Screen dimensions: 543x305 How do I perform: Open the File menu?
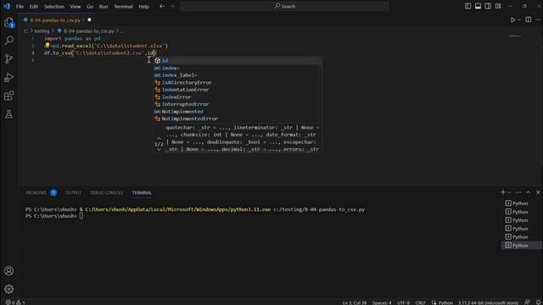point(20,7)
